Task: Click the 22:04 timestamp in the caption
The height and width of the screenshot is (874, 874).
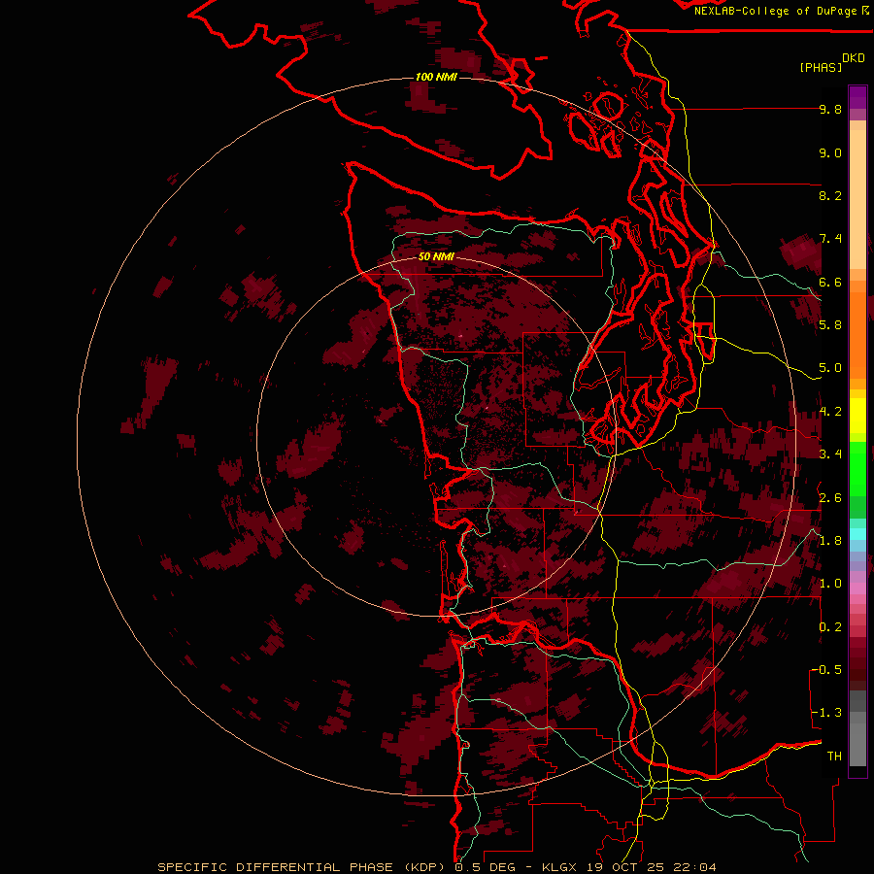Action: (x=694, y=867)
